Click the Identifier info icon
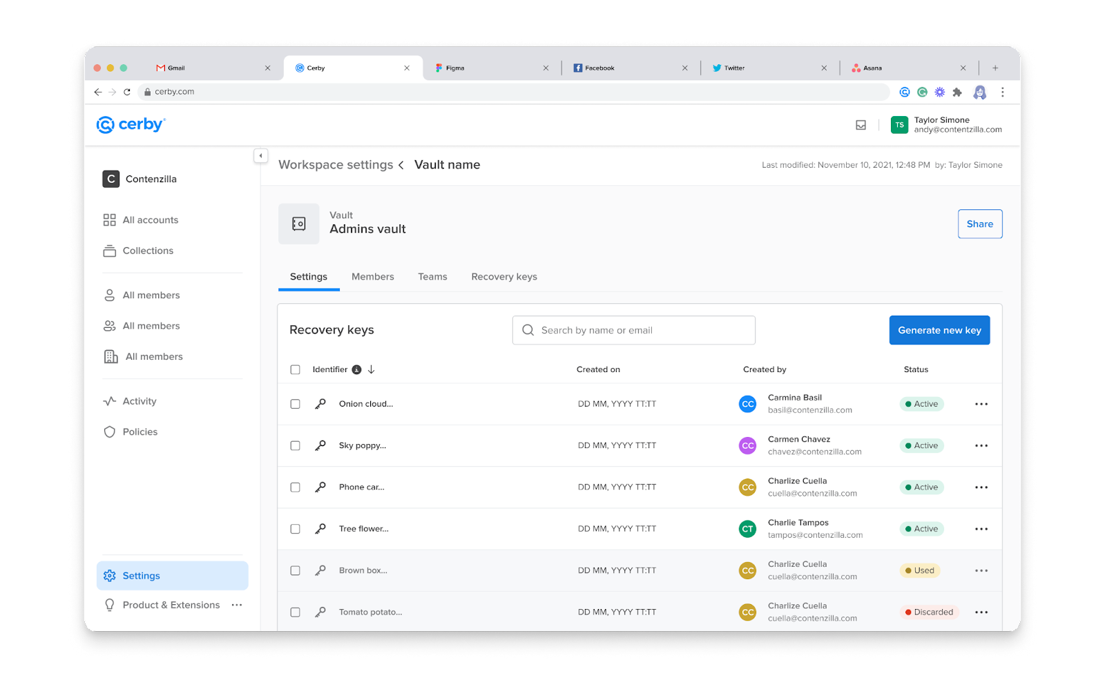The height and width of the screenshot is (678, 1105). (356, 369)
